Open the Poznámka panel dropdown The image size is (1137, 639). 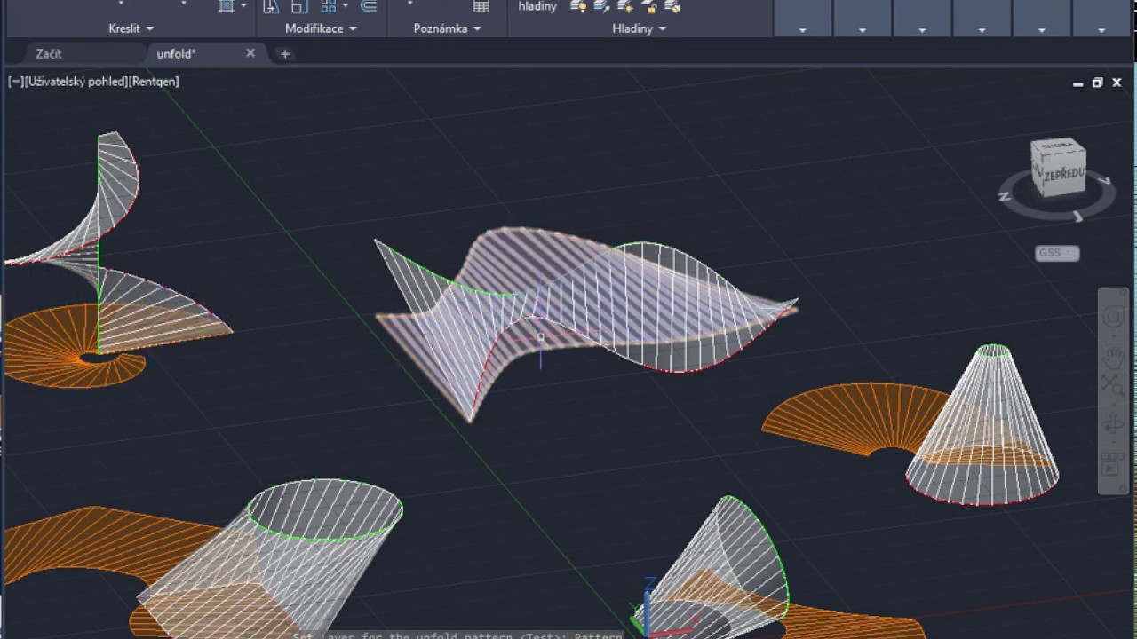[477, 28]
